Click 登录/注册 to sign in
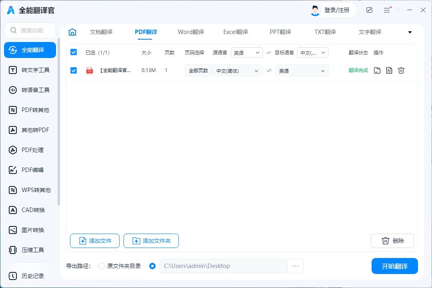 point(337,10)
